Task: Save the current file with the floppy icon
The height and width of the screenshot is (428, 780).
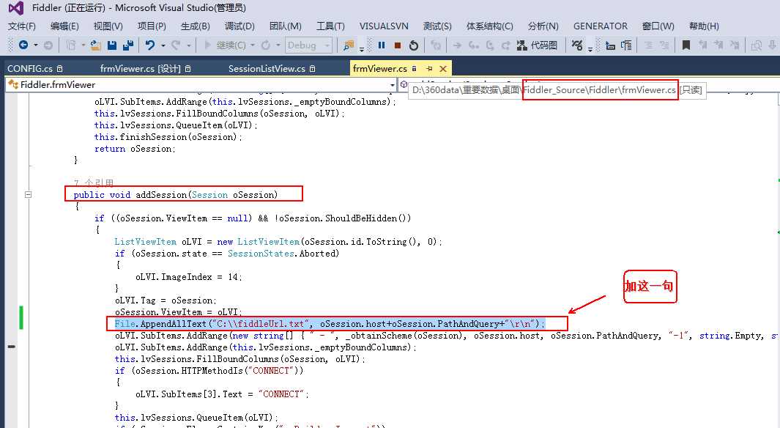Action: tap(112, 45)
